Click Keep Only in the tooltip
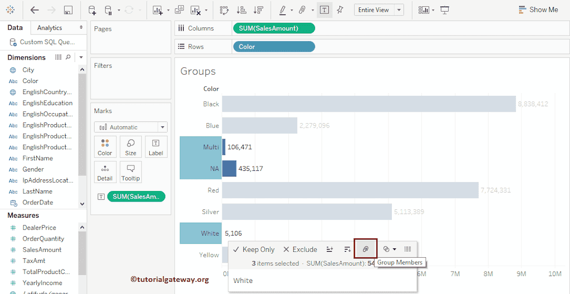The width and height of the screenshot is (570, 294). click(x=254, y=249)
